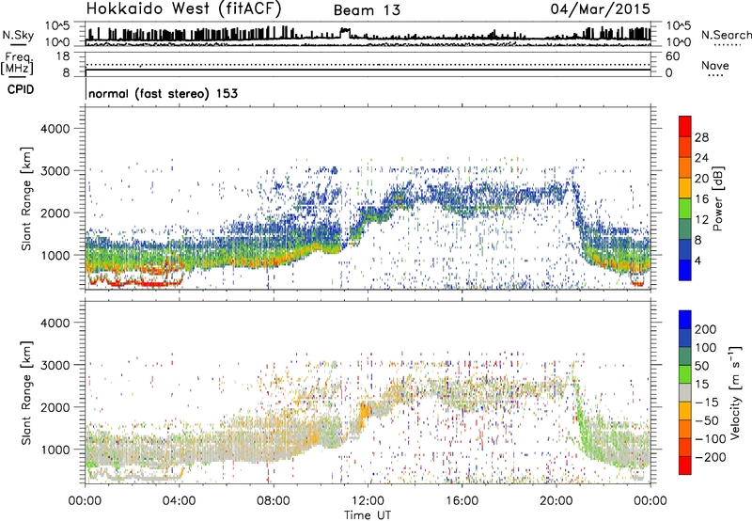Click the 'CPID' label

(21, 89)
